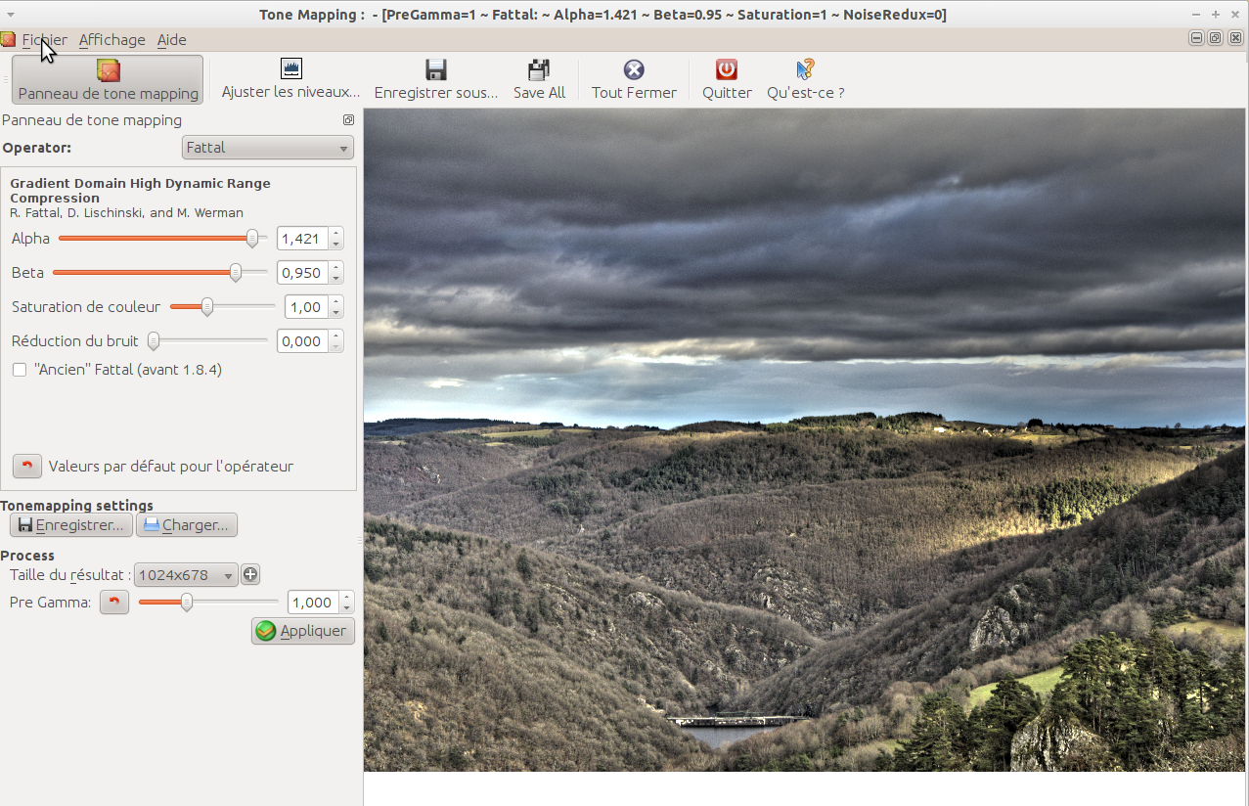1249x806 pixels.
Task: Click the Charger settings button
Action: [x=187, y=525]
